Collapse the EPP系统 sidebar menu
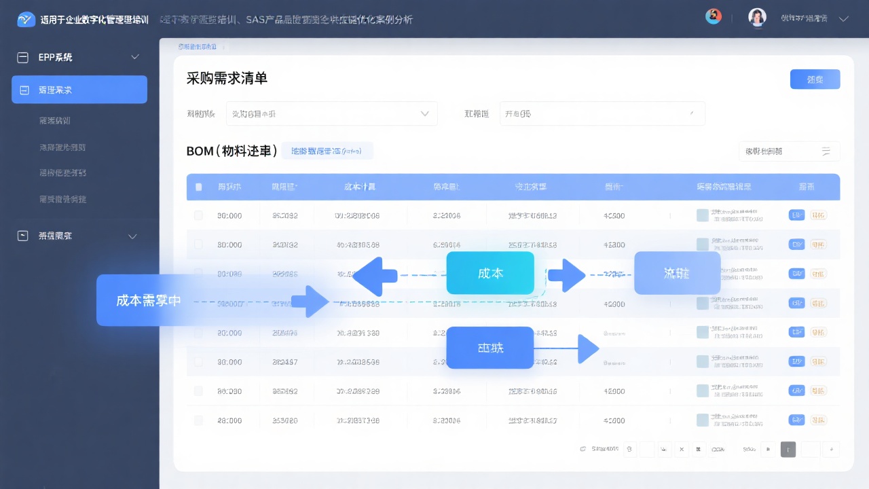This screenshot has width=869, height=489. tap(135, 57)
